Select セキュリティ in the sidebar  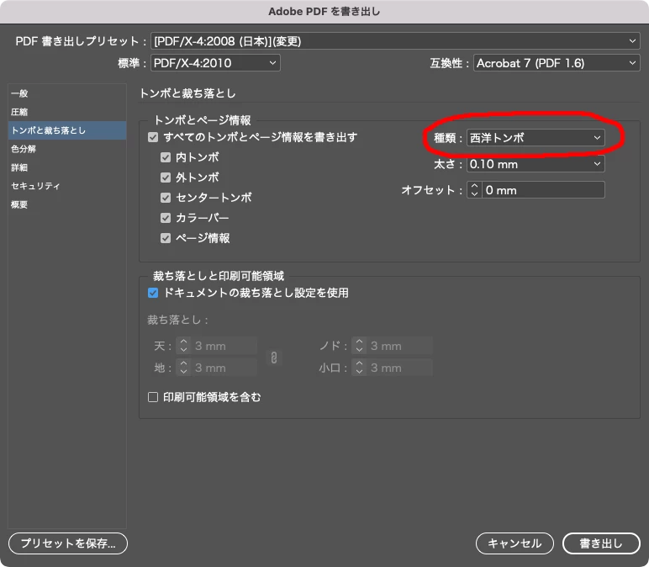point(67,186)
